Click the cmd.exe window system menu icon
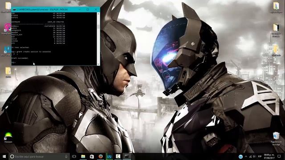This screenshot has width=285, height=160. [x=14, y=9]
